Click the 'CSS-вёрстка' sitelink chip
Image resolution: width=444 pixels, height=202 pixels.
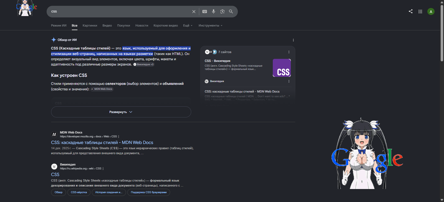[79, 192]
